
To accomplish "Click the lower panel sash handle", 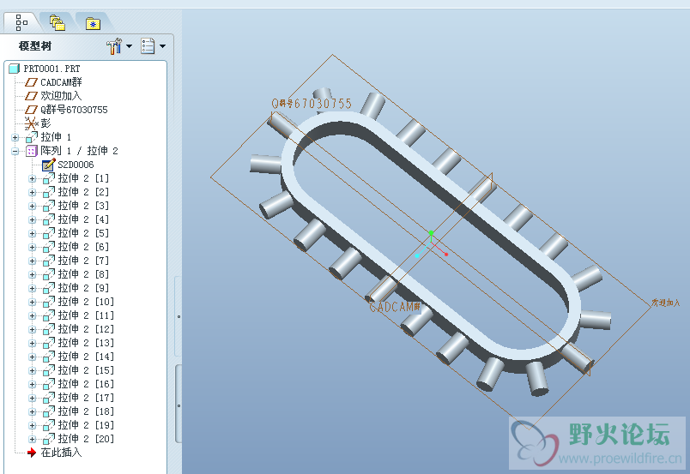I will tap(179, 406).
